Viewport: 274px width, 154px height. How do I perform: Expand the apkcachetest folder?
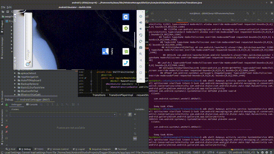tap(15, 73)
